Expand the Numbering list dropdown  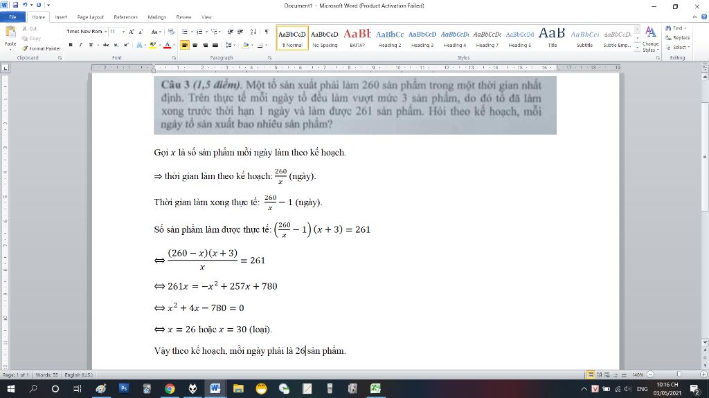[206, 32]
